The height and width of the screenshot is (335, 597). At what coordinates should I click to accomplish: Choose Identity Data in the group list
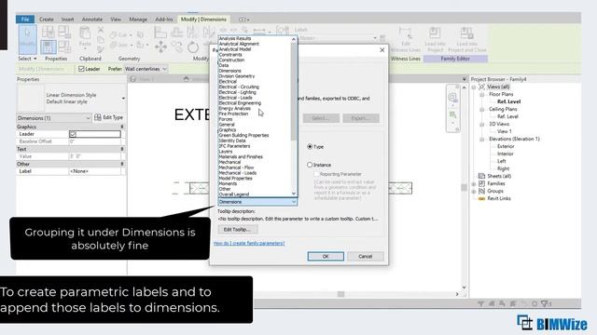click(232, 141)
